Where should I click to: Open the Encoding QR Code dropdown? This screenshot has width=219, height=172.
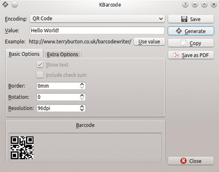[x=97, y=19]
